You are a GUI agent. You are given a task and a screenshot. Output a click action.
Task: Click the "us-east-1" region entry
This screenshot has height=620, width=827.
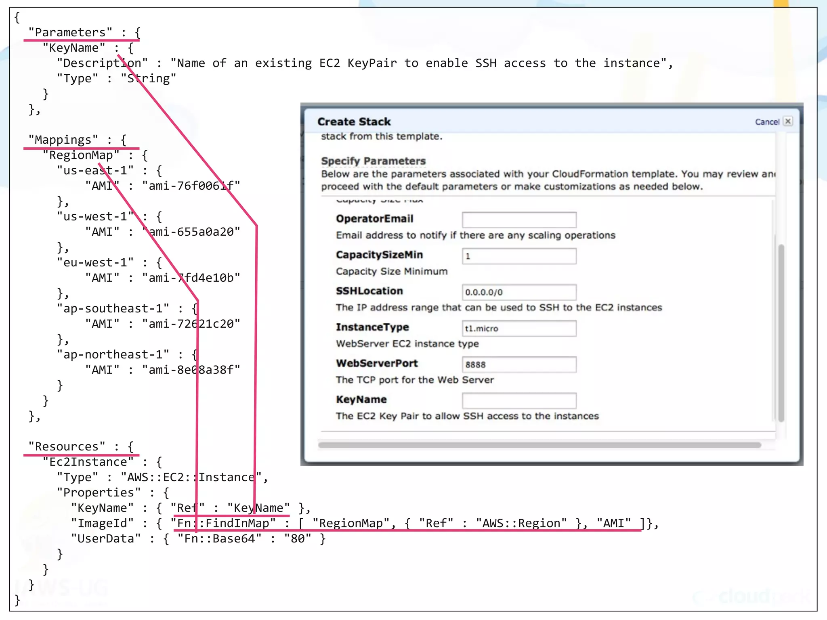tap(95, 170)
